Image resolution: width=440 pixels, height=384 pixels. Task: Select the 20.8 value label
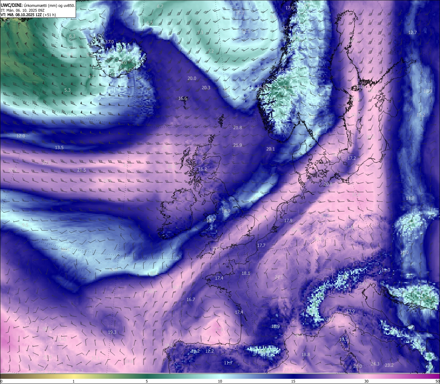click(x=328, y=184)
